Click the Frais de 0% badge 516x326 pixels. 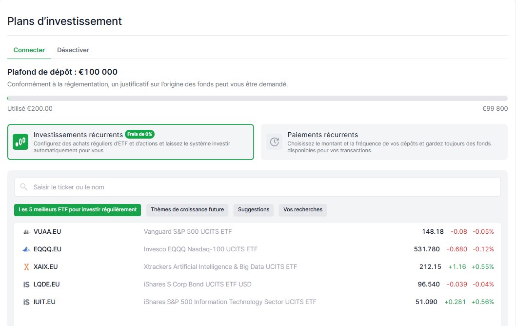click(x=140, y=134)
